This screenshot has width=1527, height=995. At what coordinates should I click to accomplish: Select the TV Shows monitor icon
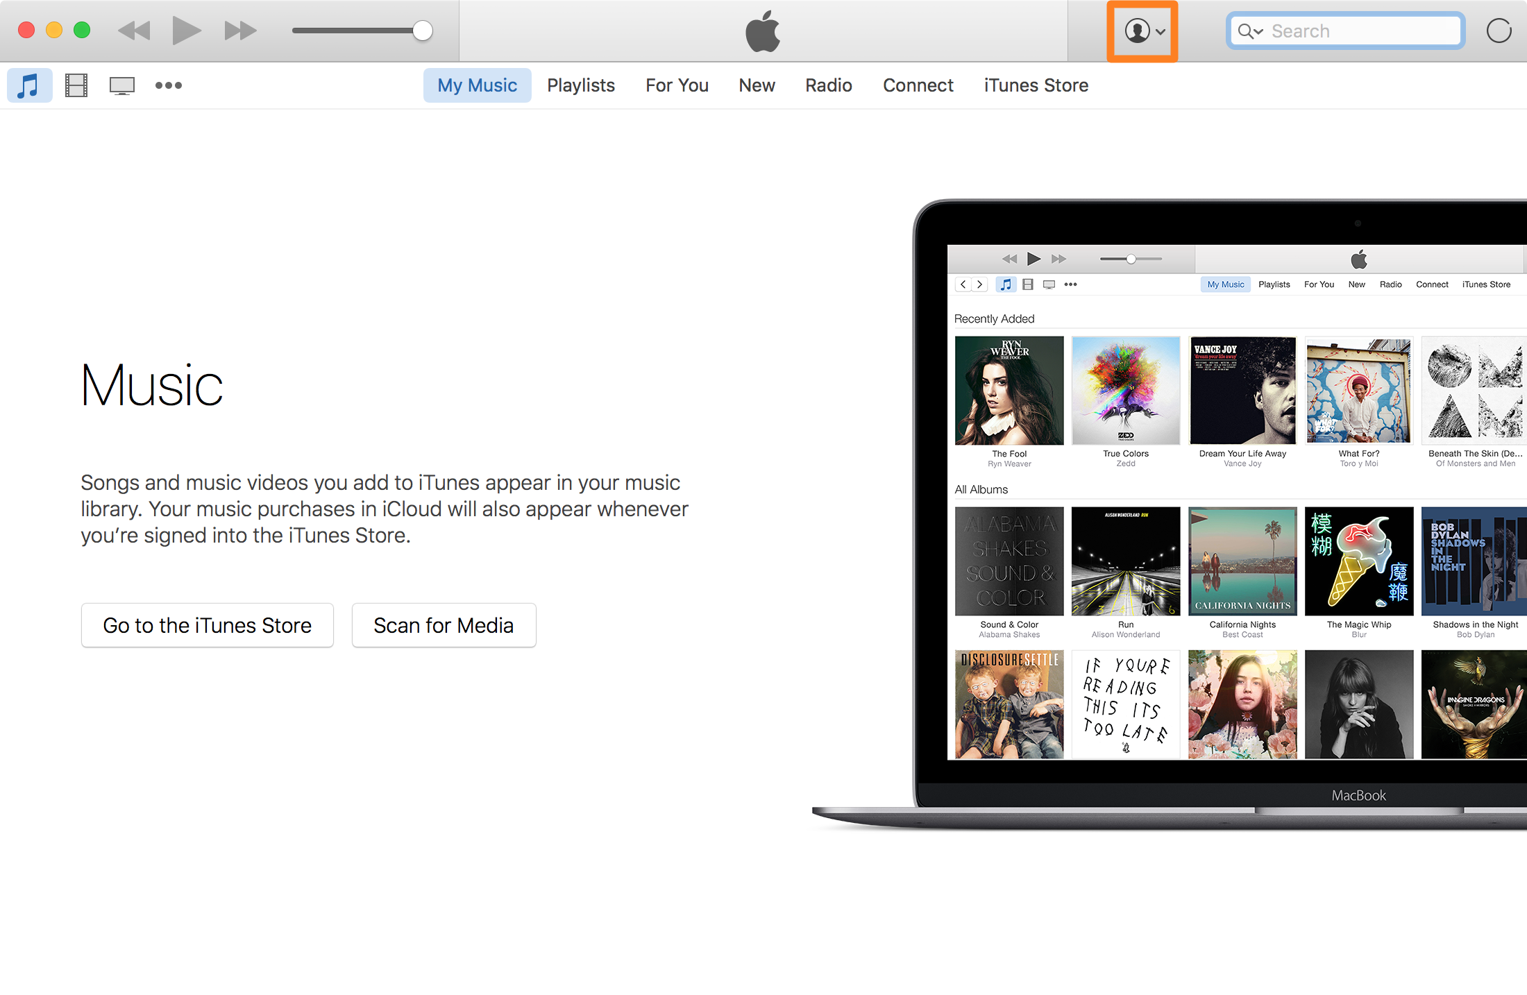pos(122,85)
